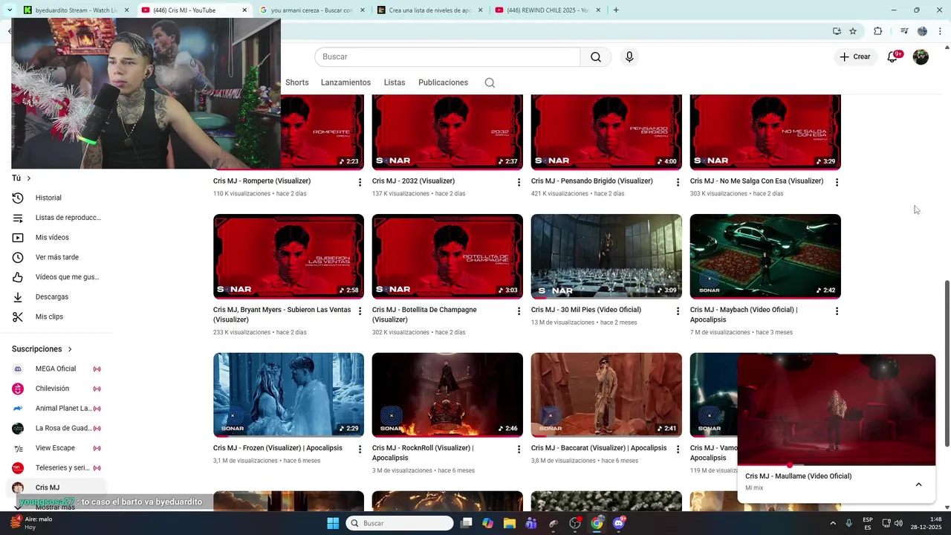Open Ver más tarde sidebar entry
Screen dimensions: 951x535
pos(58,257)
